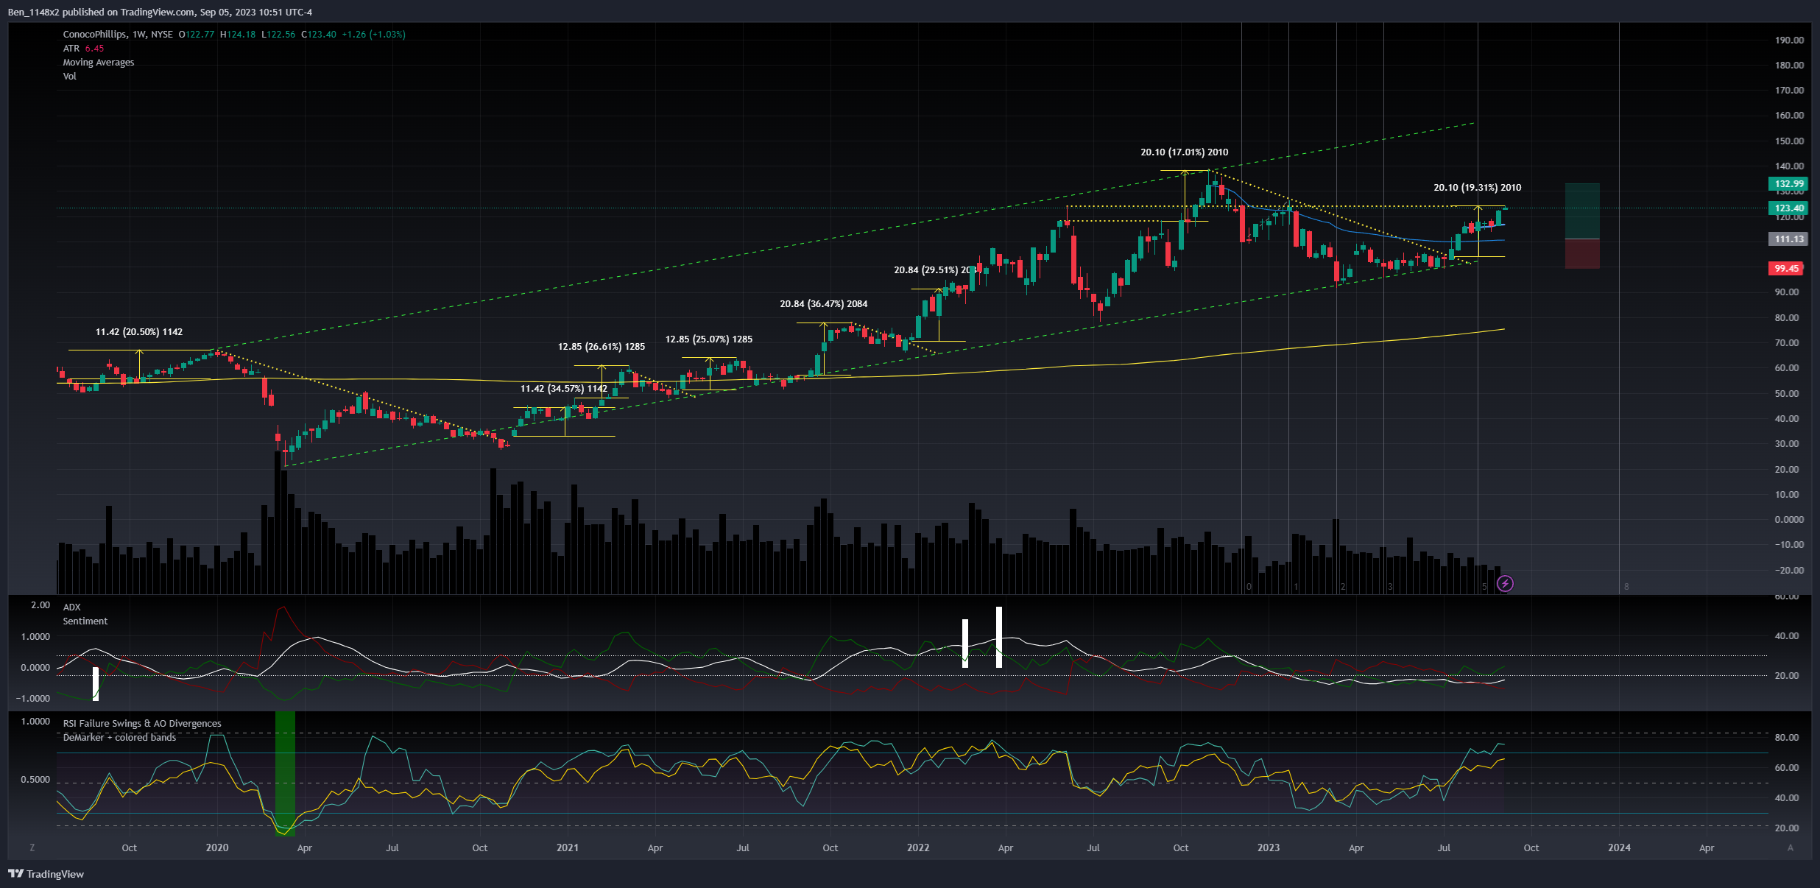
Task: Click the gray 111.13 entry price tag
Action: pyautogui.click(x=1788, y=239)
